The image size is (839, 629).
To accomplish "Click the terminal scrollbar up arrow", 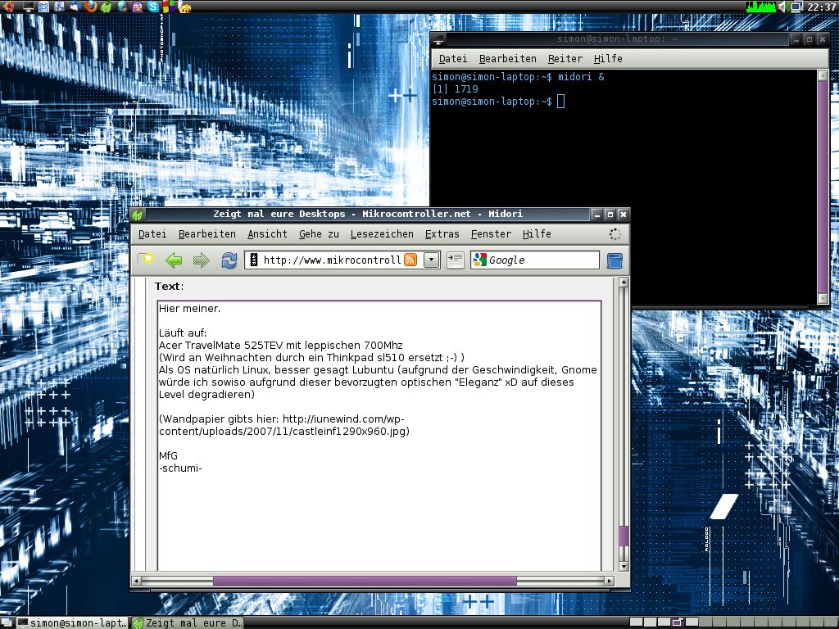I will 823,75.
